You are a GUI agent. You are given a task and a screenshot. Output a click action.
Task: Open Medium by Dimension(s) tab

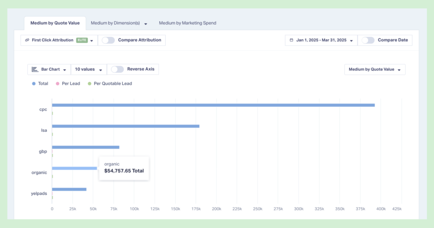coord(115,23)
